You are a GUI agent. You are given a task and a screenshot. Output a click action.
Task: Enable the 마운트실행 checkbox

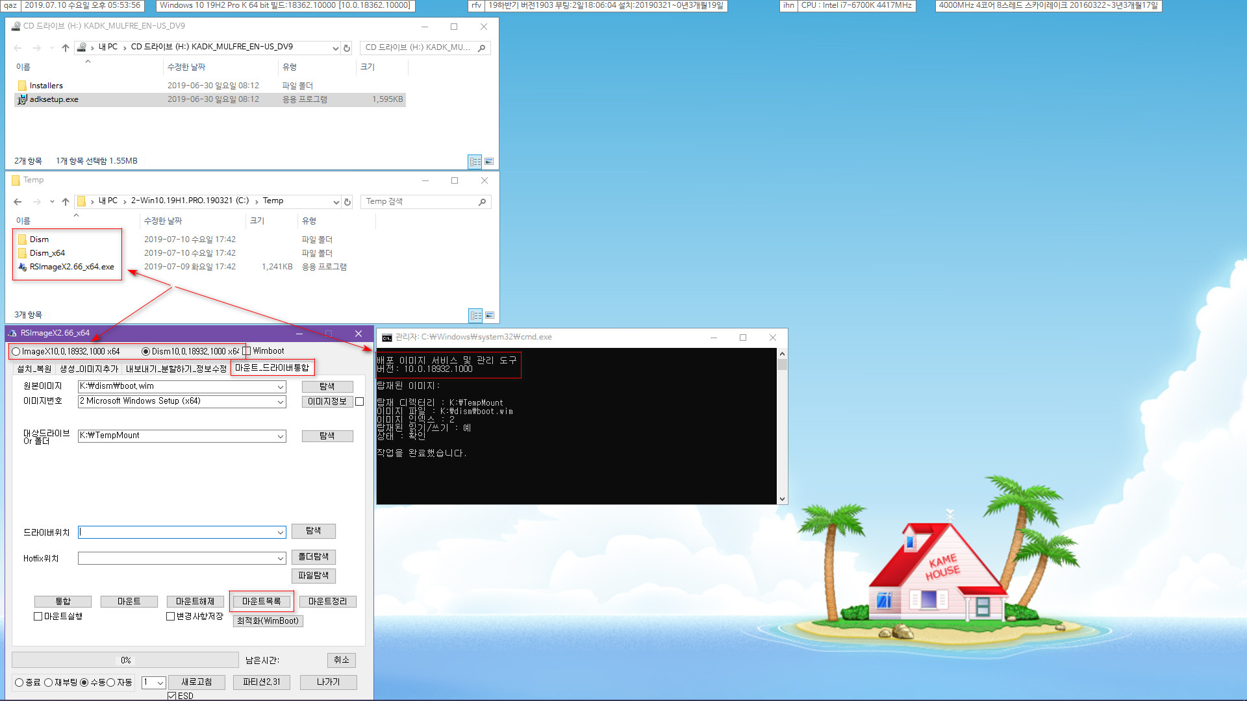coord(38,617)
